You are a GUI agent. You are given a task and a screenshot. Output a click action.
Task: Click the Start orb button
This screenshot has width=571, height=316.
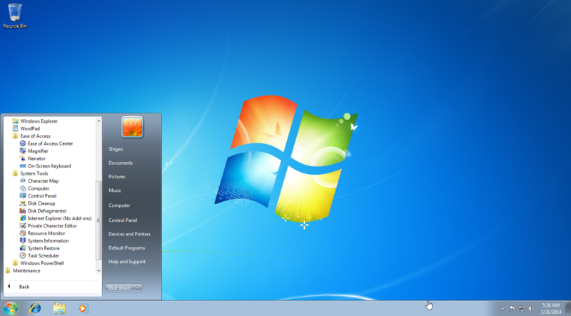click(11, 308)
